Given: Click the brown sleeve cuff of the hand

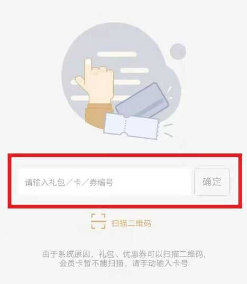Looking at the screenshot, I should click(99, 116).
